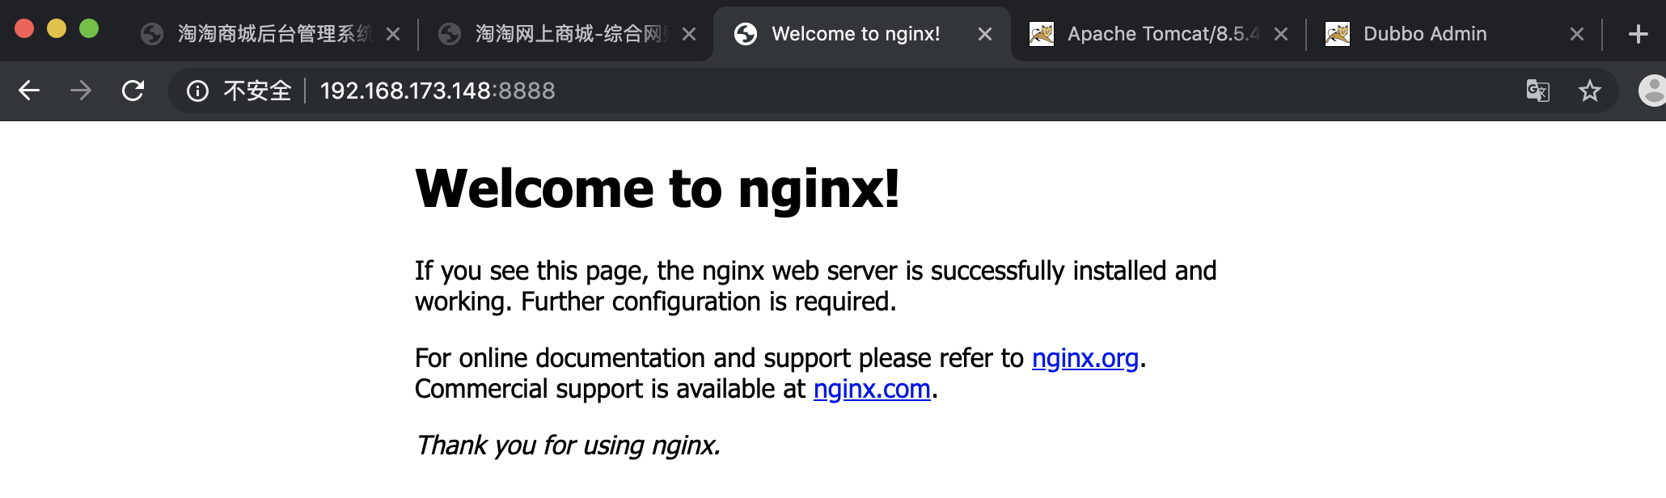
Task: Click the Tomcat favicon on Apache tab
Action: (1042, 34)
